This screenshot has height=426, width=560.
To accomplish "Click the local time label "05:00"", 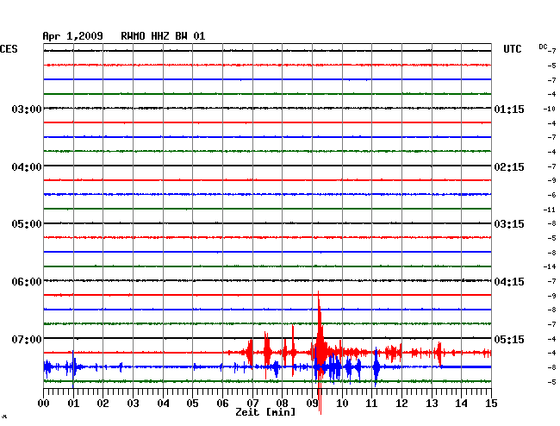I will (x=27, y=224).
